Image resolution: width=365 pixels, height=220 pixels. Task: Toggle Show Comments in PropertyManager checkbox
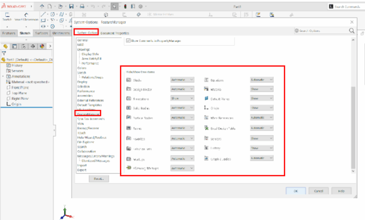[x=128, y=41]
